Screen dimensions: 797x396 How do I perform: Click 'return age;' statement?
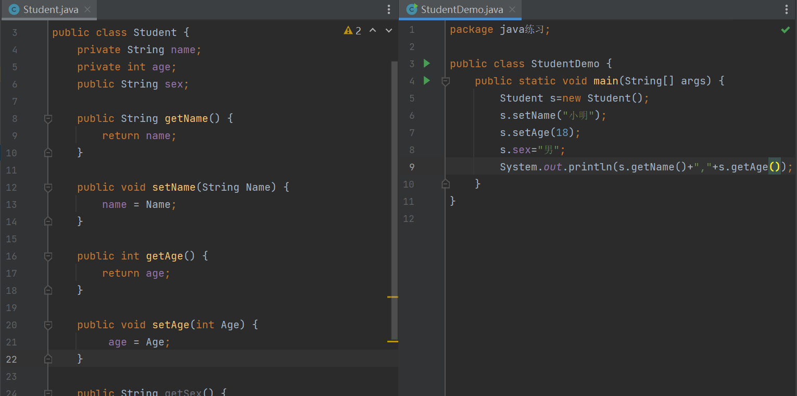pyautogui.click(x=136, y=274)
